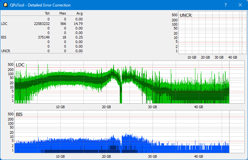The width and height of the screenshot is (248, 160).
Task: Click the LDC average value 14.79
Action: coord(78,24)
